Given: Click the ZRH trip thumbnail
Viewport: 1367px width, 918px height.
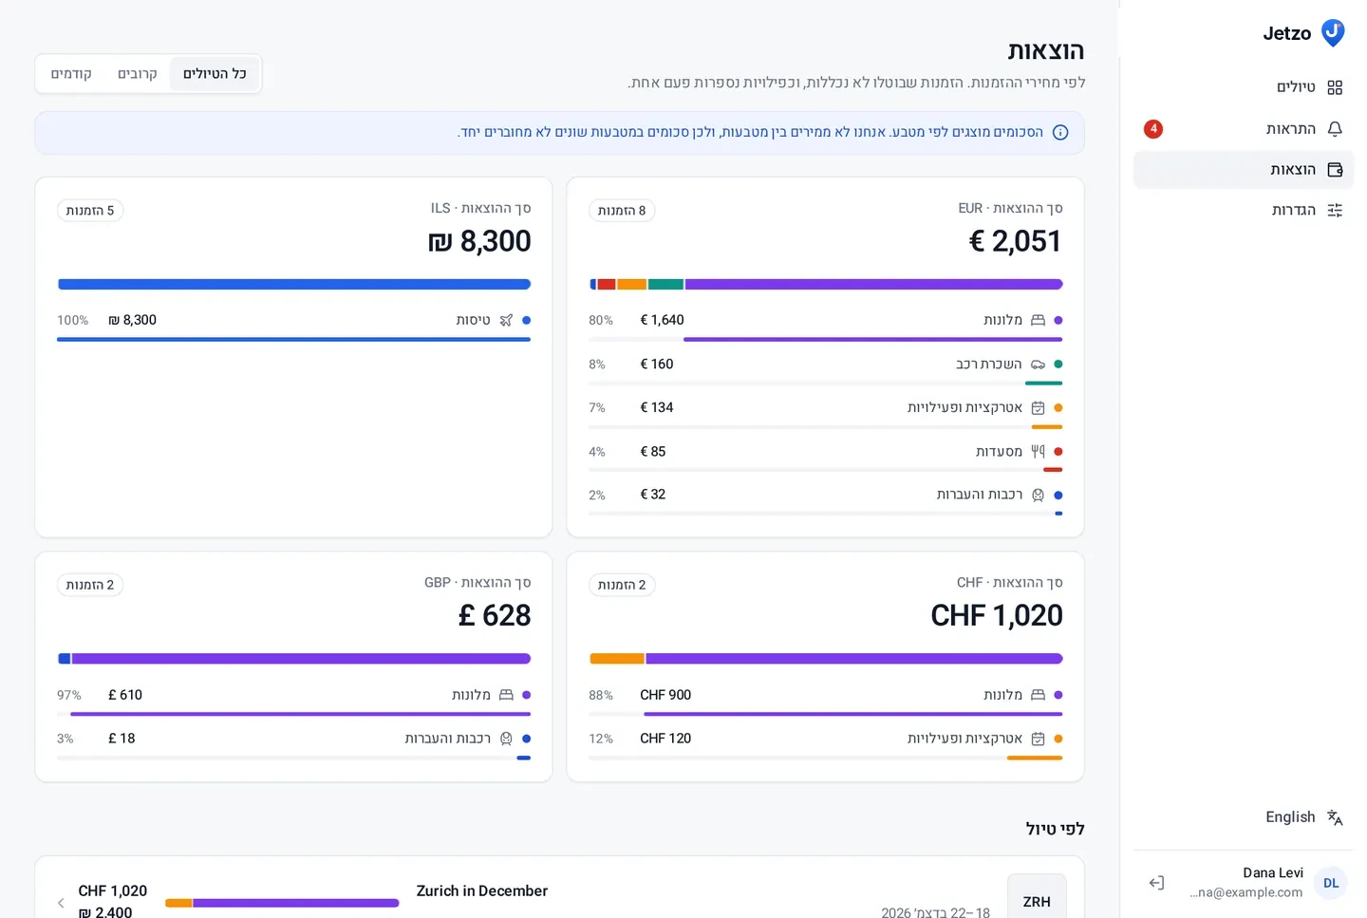Looking at the screenshot, I should (1037, 896).
